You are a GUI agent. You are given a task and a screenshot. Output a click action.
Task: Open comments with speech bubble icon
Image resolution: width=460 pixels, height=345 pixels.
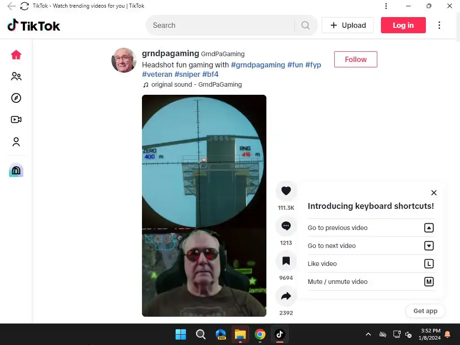click(x=286, y=226)
